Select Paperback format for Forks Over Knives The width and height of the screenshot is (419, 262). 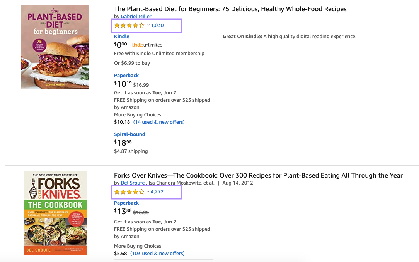click(x=126, y=203)
